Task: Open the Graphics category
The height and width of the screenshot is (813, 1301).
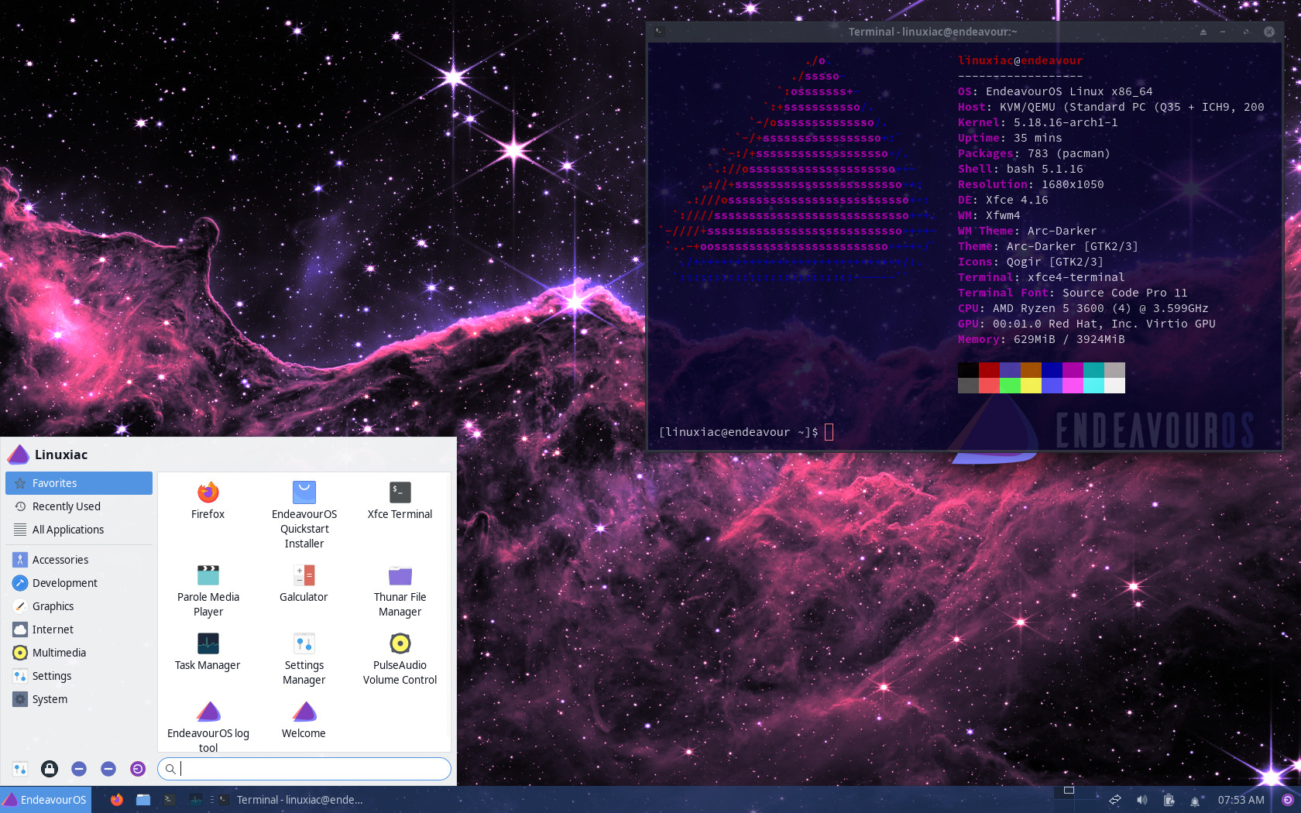Action: (x=79, y=606)
